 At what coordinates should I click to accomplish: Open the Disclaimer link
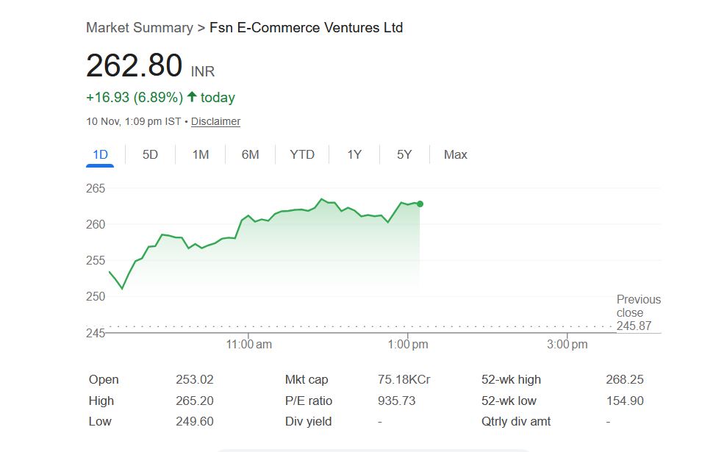[x=215, y=121]
